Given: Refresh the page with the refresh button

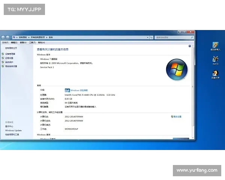Looking at the screenshot, I should [151, 37].
